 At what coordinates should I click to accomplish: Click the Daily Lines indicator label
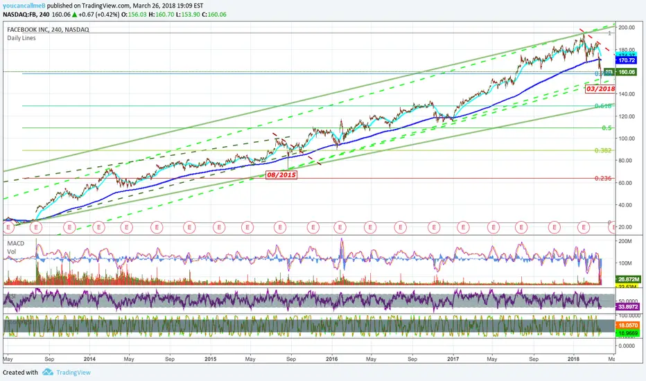click(21, 38)
